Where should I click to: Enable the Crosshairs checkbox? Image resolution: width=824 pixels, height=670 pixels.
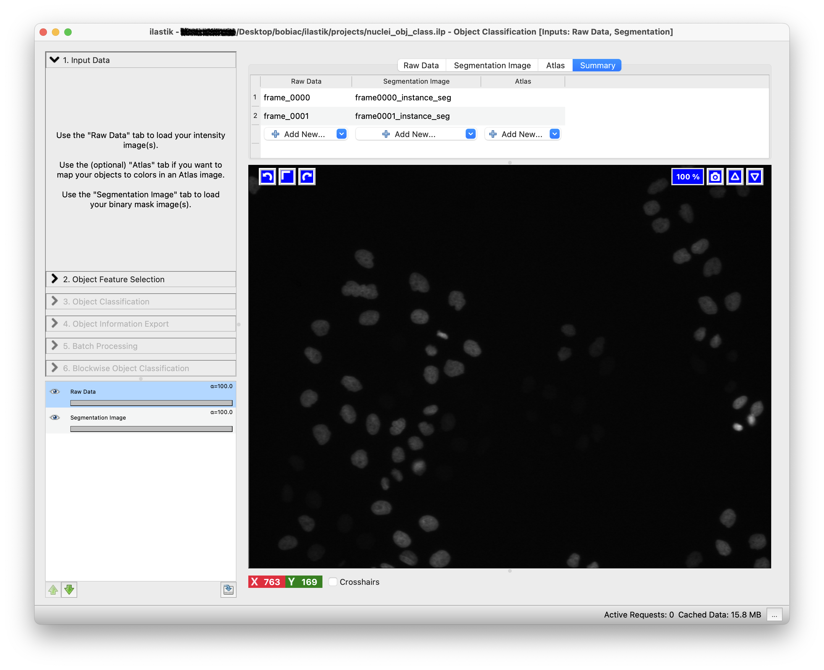pyautogui.click(x=333, y=582)
